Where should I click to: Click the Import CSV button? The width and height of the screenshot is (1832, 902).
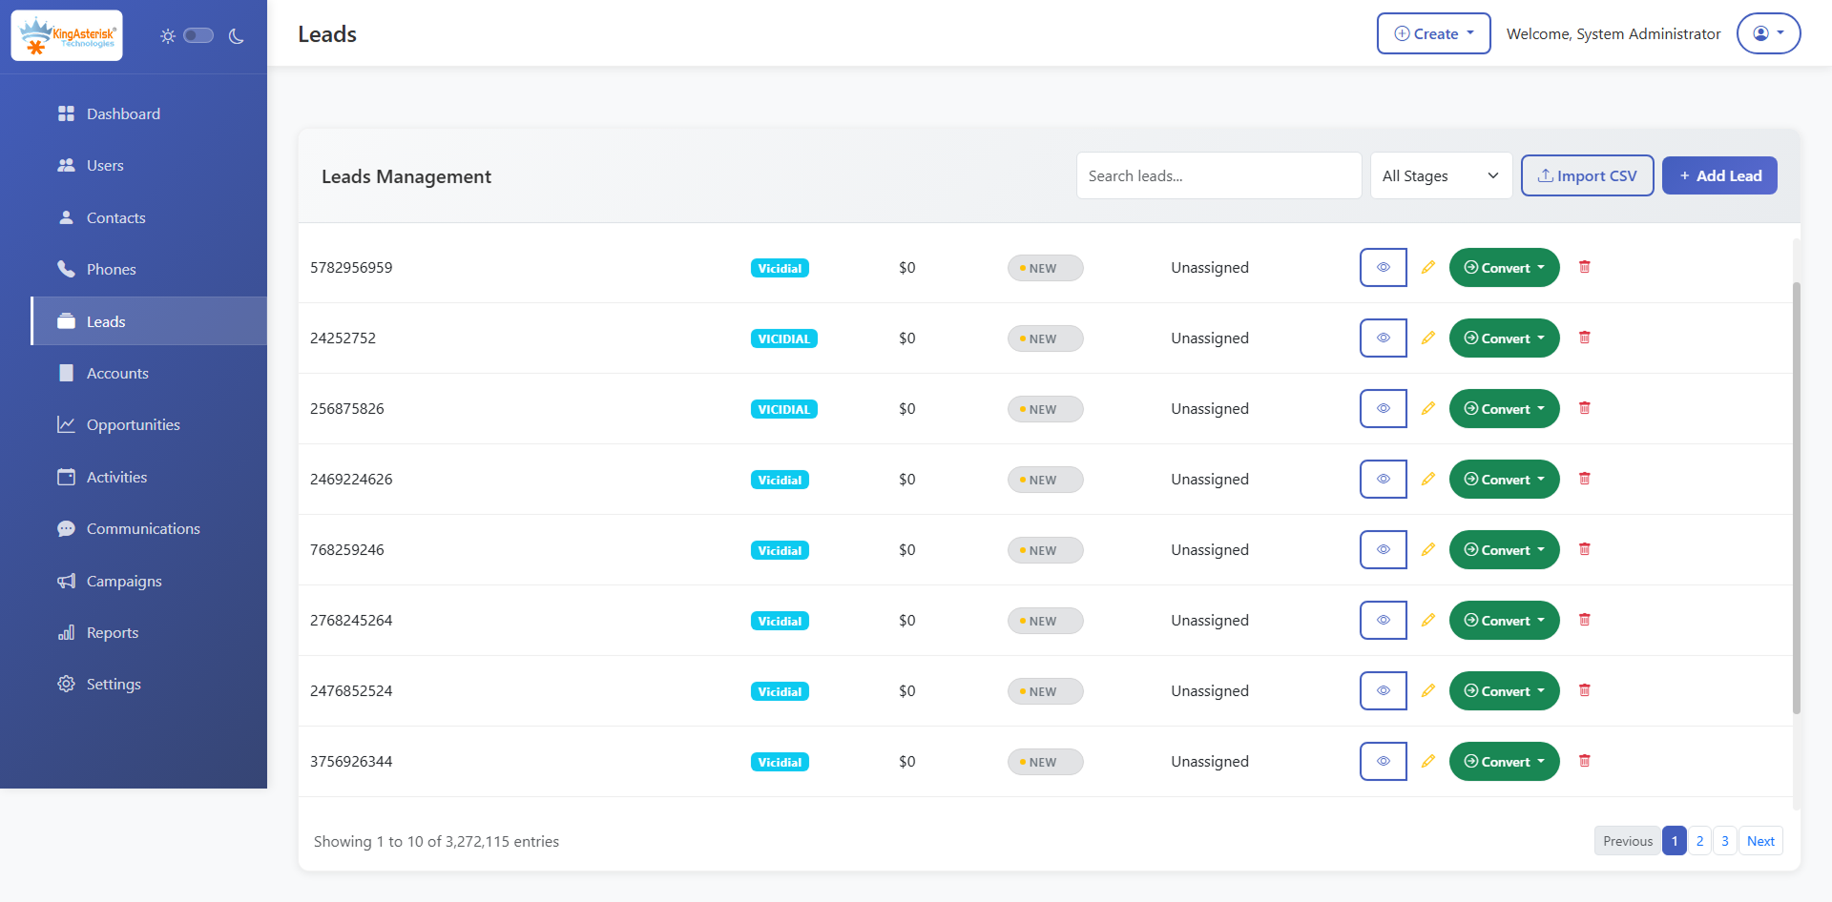[1587, 176]
